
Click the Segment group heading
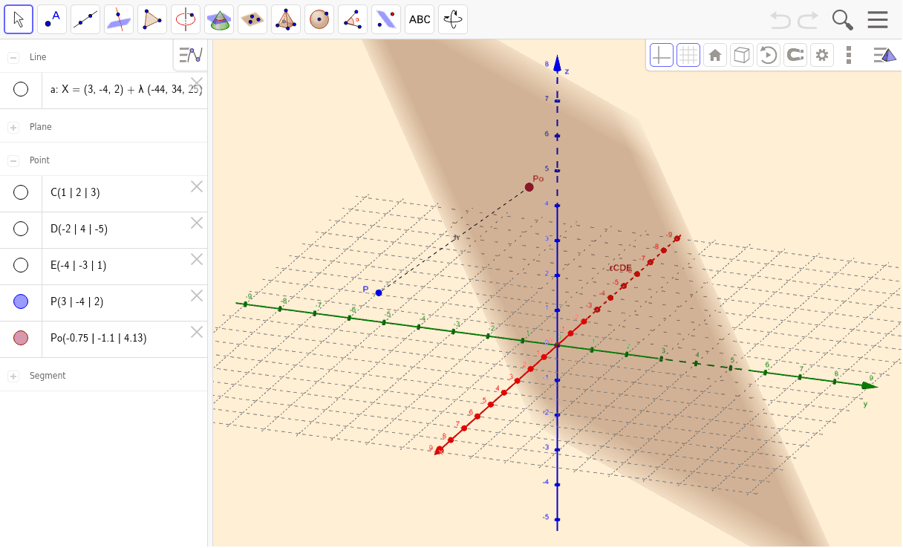coord(48,376)
